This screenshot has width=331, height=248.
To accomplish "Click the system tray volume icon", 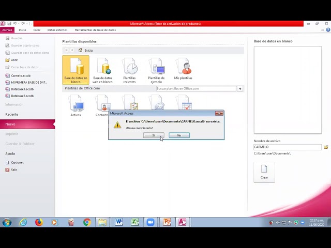I will [278, 222].
